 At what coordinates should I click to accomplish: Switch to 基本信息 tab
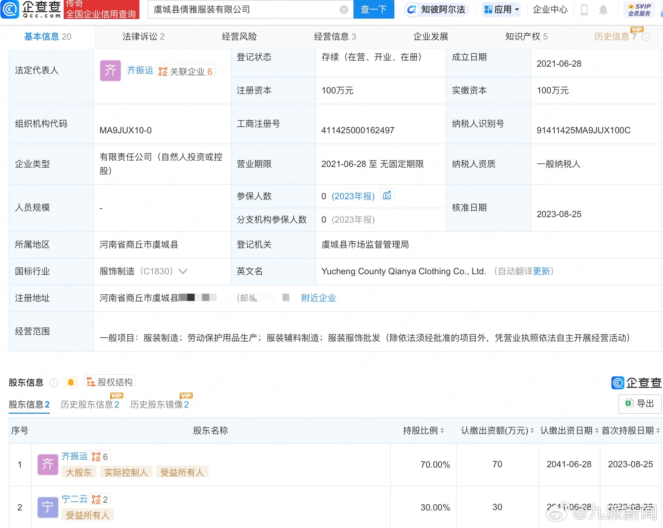[48, 37]
